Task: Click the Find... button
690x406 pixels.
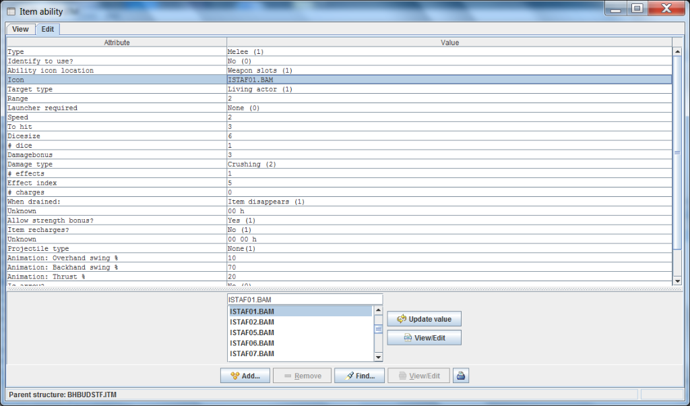Action: tap(359, 376)
